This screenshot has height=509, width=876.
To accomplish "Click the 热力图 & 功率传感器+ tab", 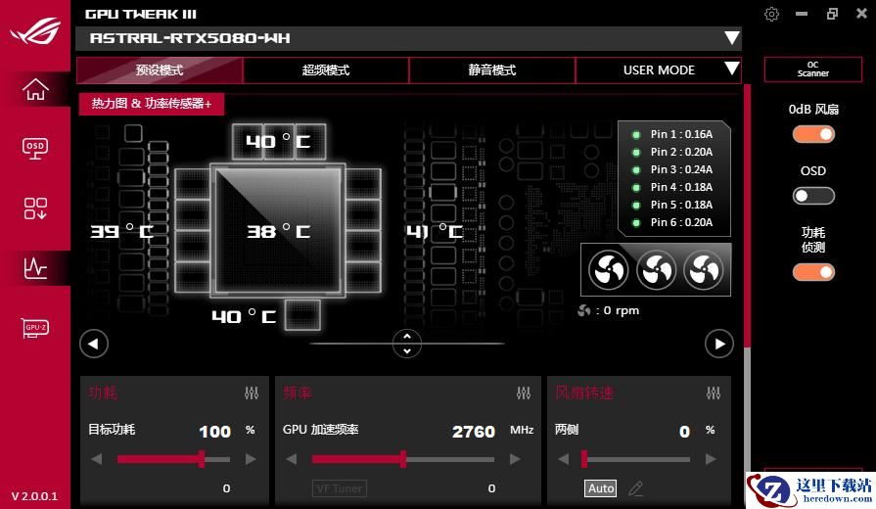I will tap(152, 104).
